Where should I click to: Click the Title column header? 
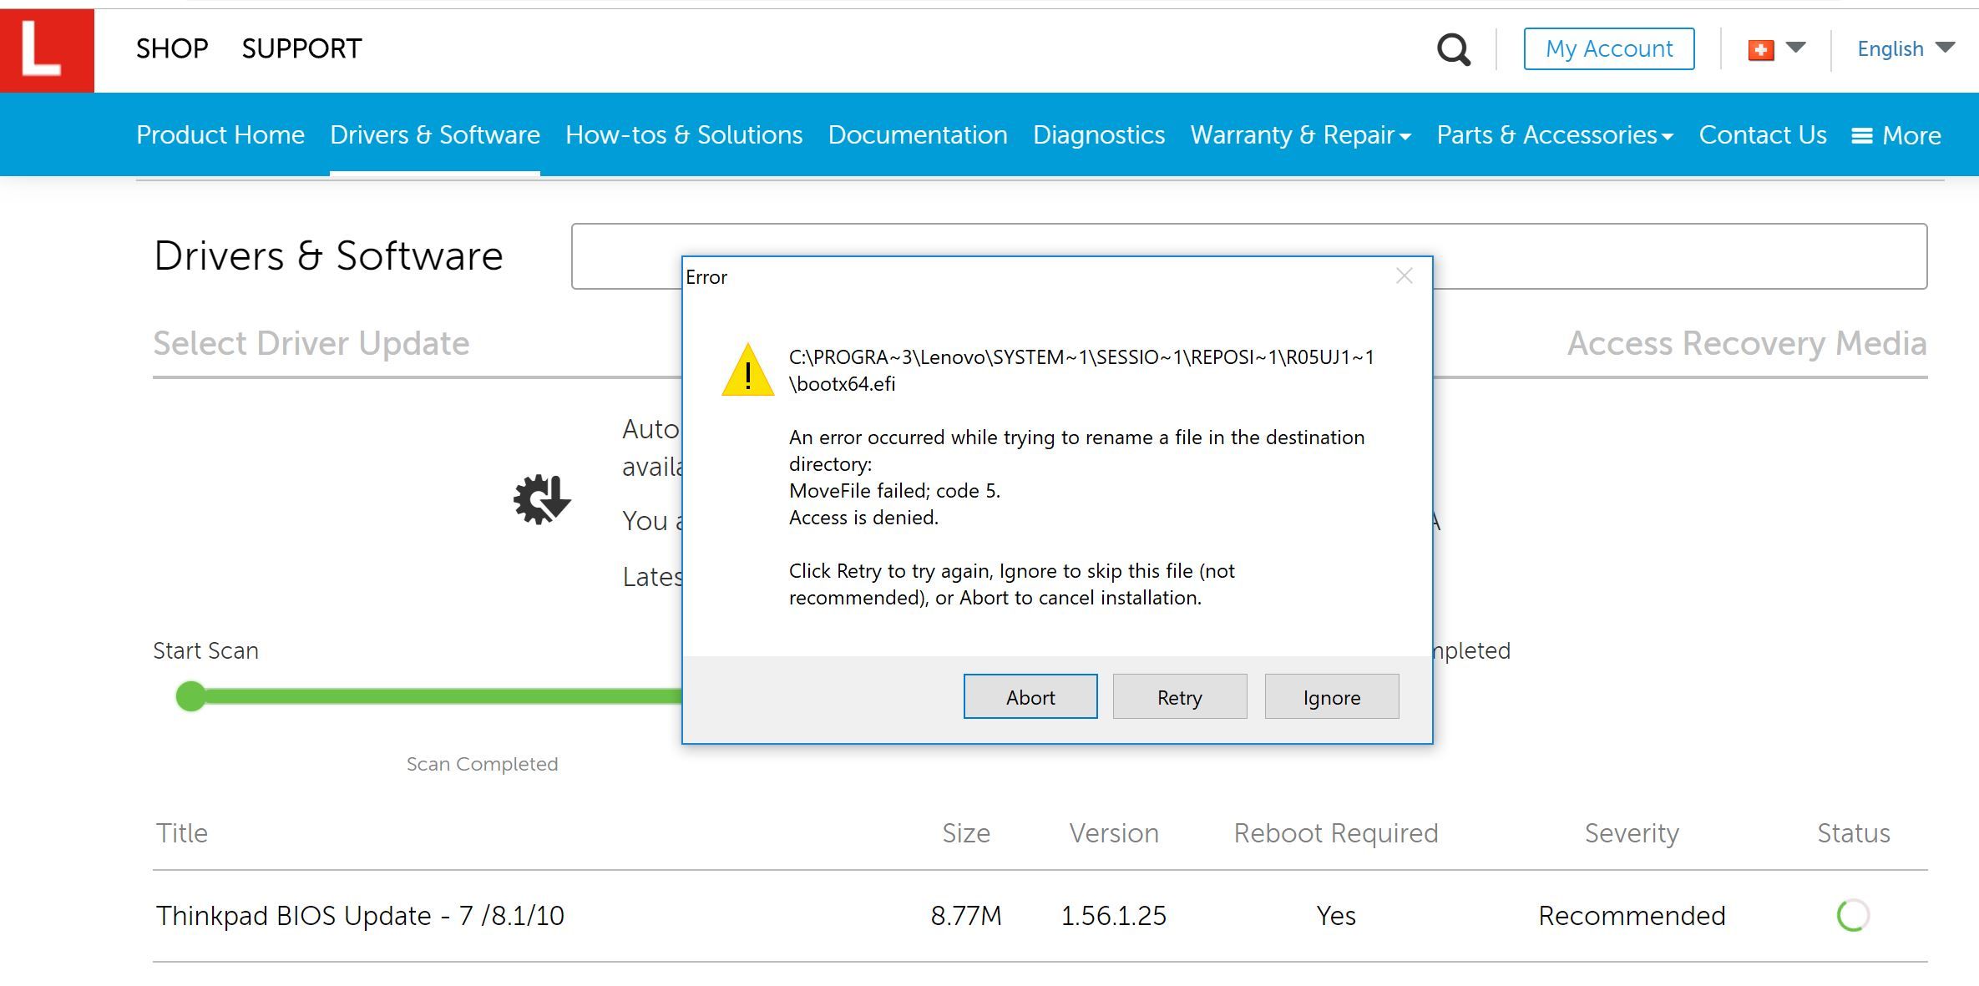point(182,833)
